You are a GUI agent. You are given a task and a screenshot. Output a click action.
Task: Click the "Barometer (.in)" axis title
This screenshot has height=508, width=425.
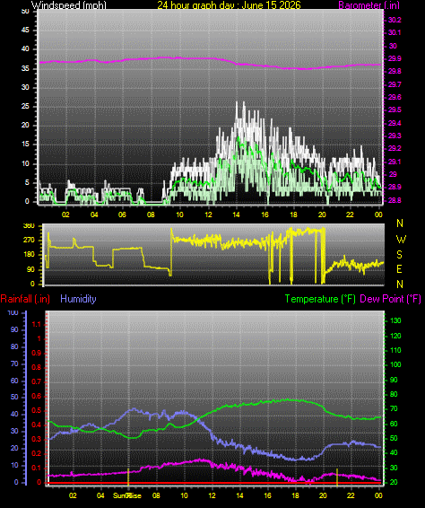[369, 5]
